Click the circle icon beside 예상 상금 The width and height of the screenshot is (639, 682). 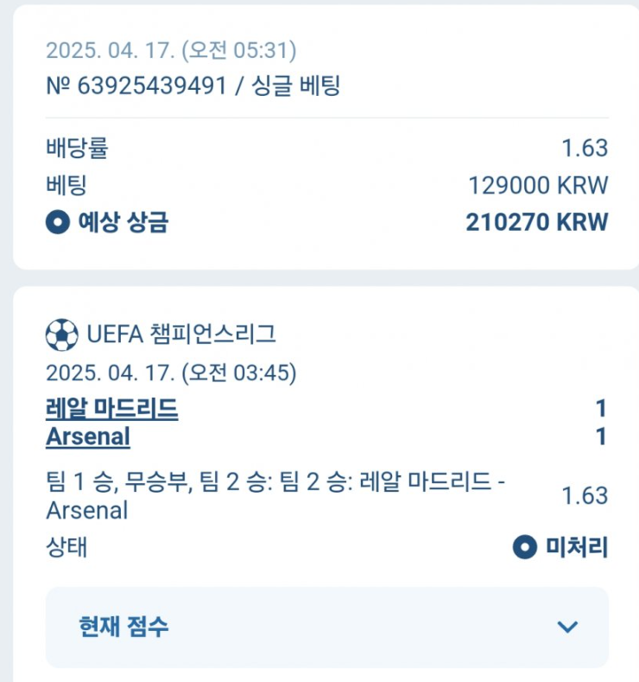(x=58, y=222)
